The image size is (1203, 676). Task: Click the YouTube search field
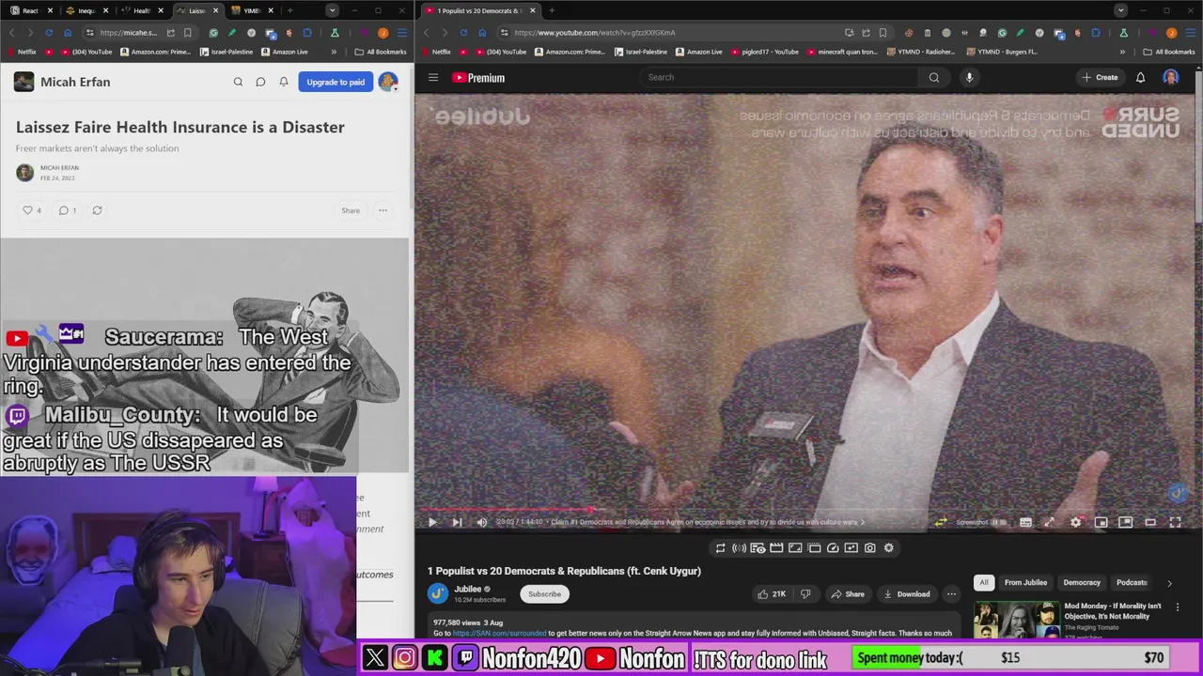click(x=778, y=78)
